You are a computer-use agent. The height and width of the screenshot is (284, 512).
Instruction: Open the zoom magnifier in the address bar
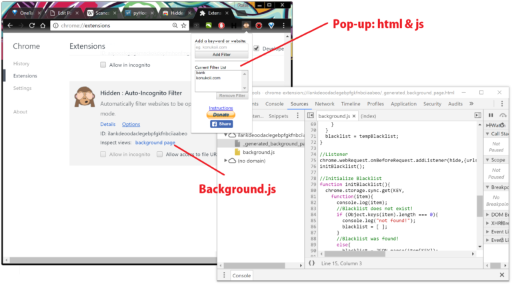tap(175, 25)
